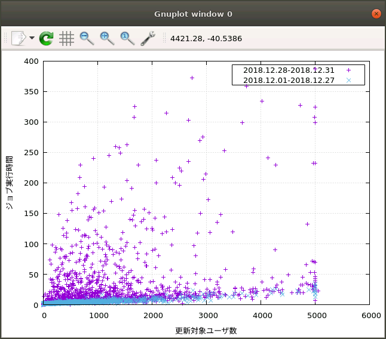The height and width of the screenshot is (339, 386).
Task: Click the export/copy plot icon
Action: tap(19, 38)
